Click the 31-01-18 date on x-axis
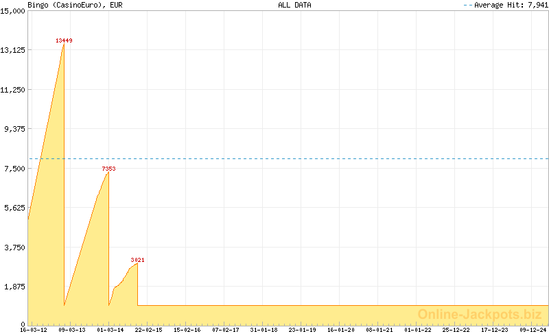549x336 pixels. 264,330
